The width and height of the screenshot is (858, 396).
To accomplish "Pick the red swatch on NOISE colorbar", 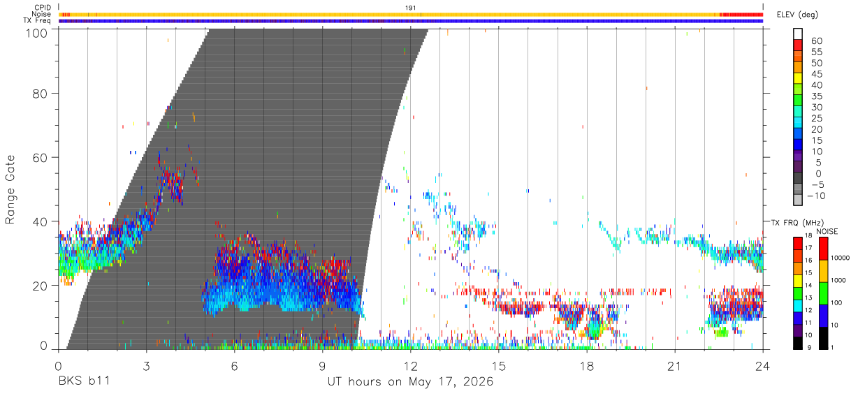I will (x=823, y=249).
